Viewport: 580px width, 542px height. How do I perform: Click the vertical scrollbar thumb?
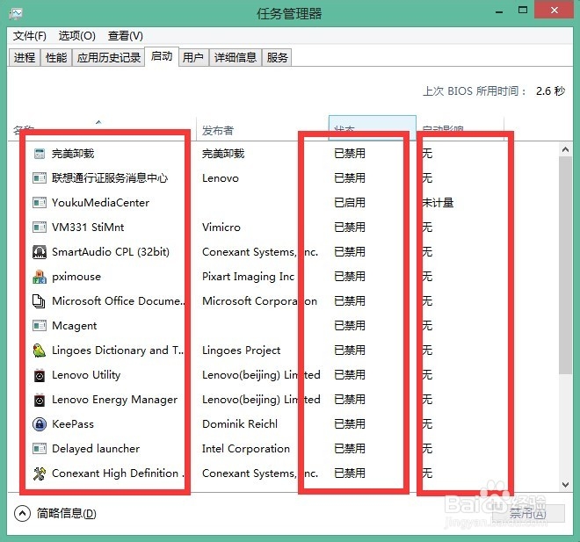[x=565, y=265]
